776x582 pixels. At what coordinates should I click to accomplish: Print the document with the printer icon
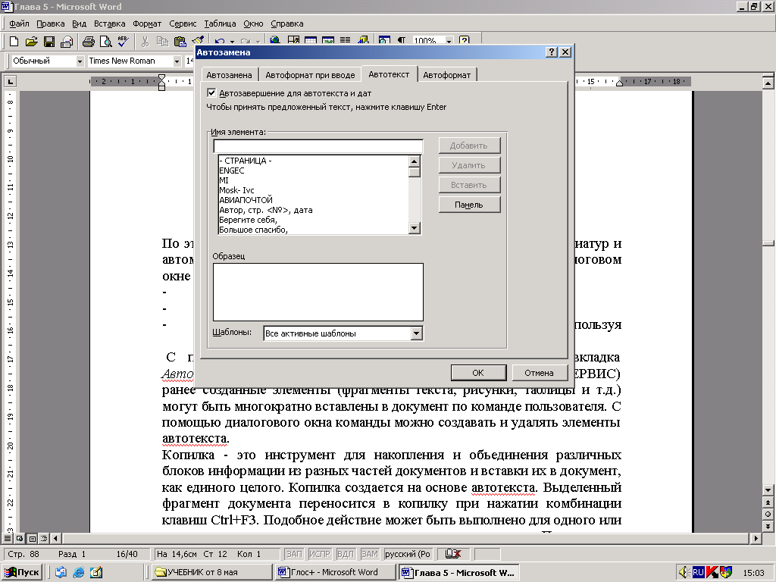pyautogui.click(x=89, y=42)
